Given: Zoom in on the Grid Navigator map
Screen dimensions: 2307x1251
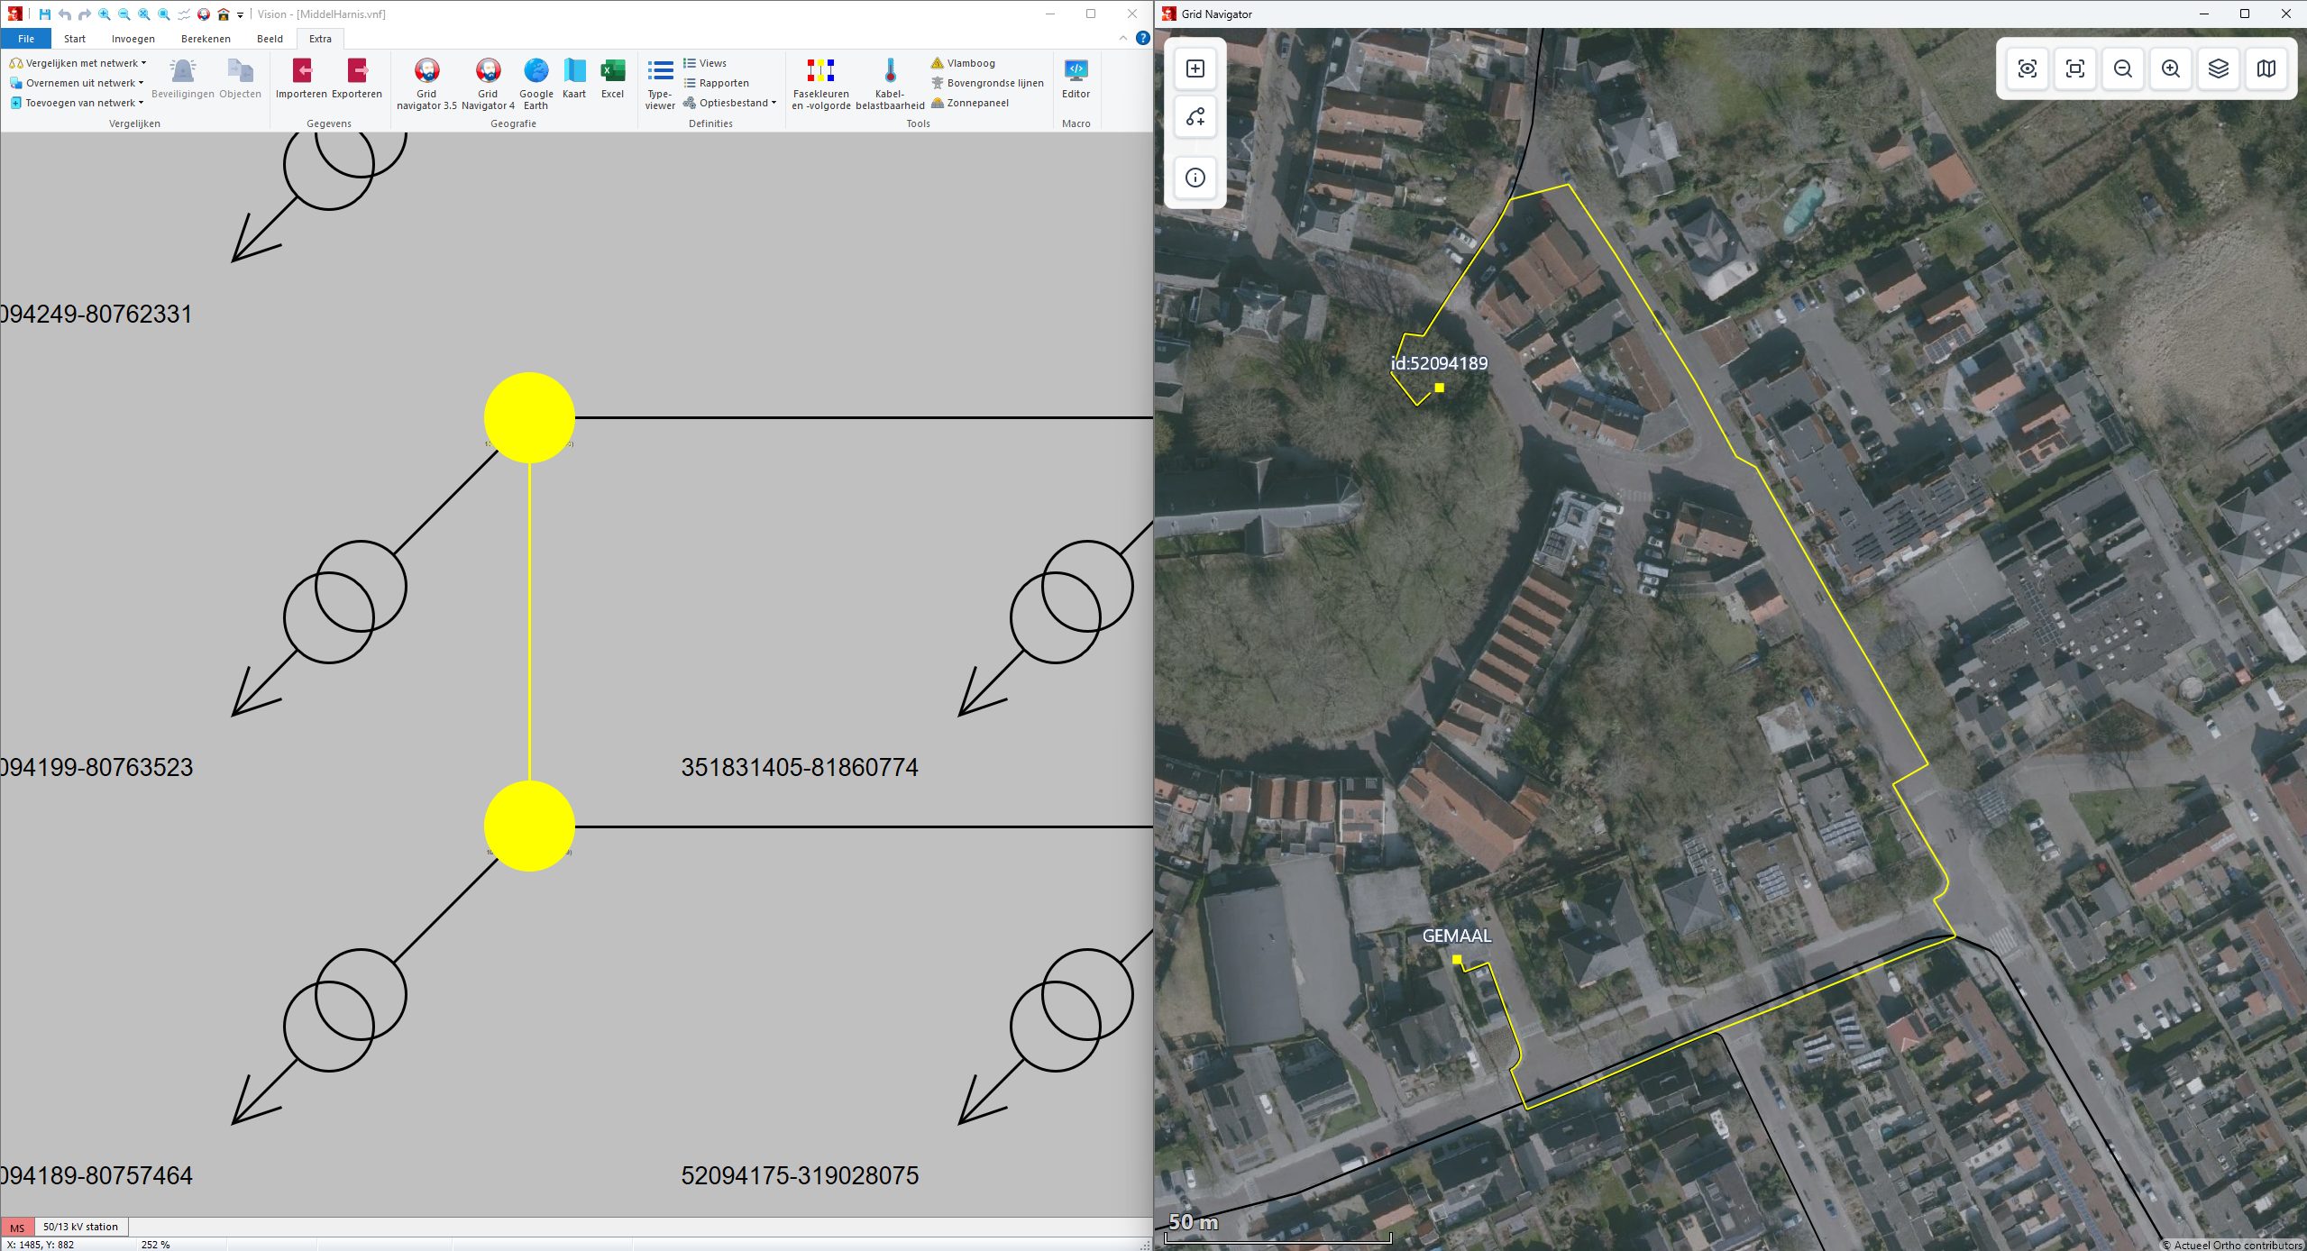Looking at the screenshot, I should pyautogui.click(x=2170, y=69).
